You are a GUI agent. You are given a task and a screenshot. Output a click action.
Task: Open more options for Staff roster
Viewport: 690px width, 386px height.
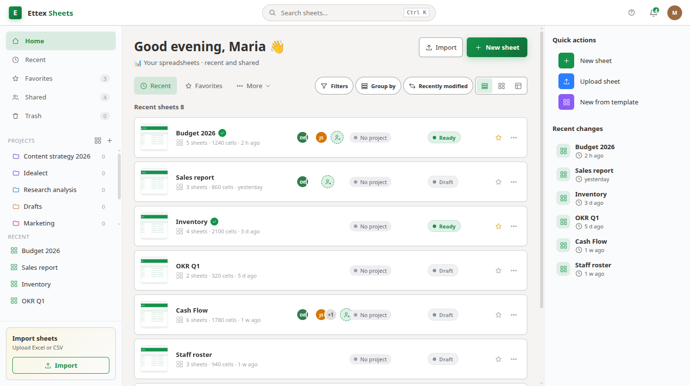click(x=514, y=359)
